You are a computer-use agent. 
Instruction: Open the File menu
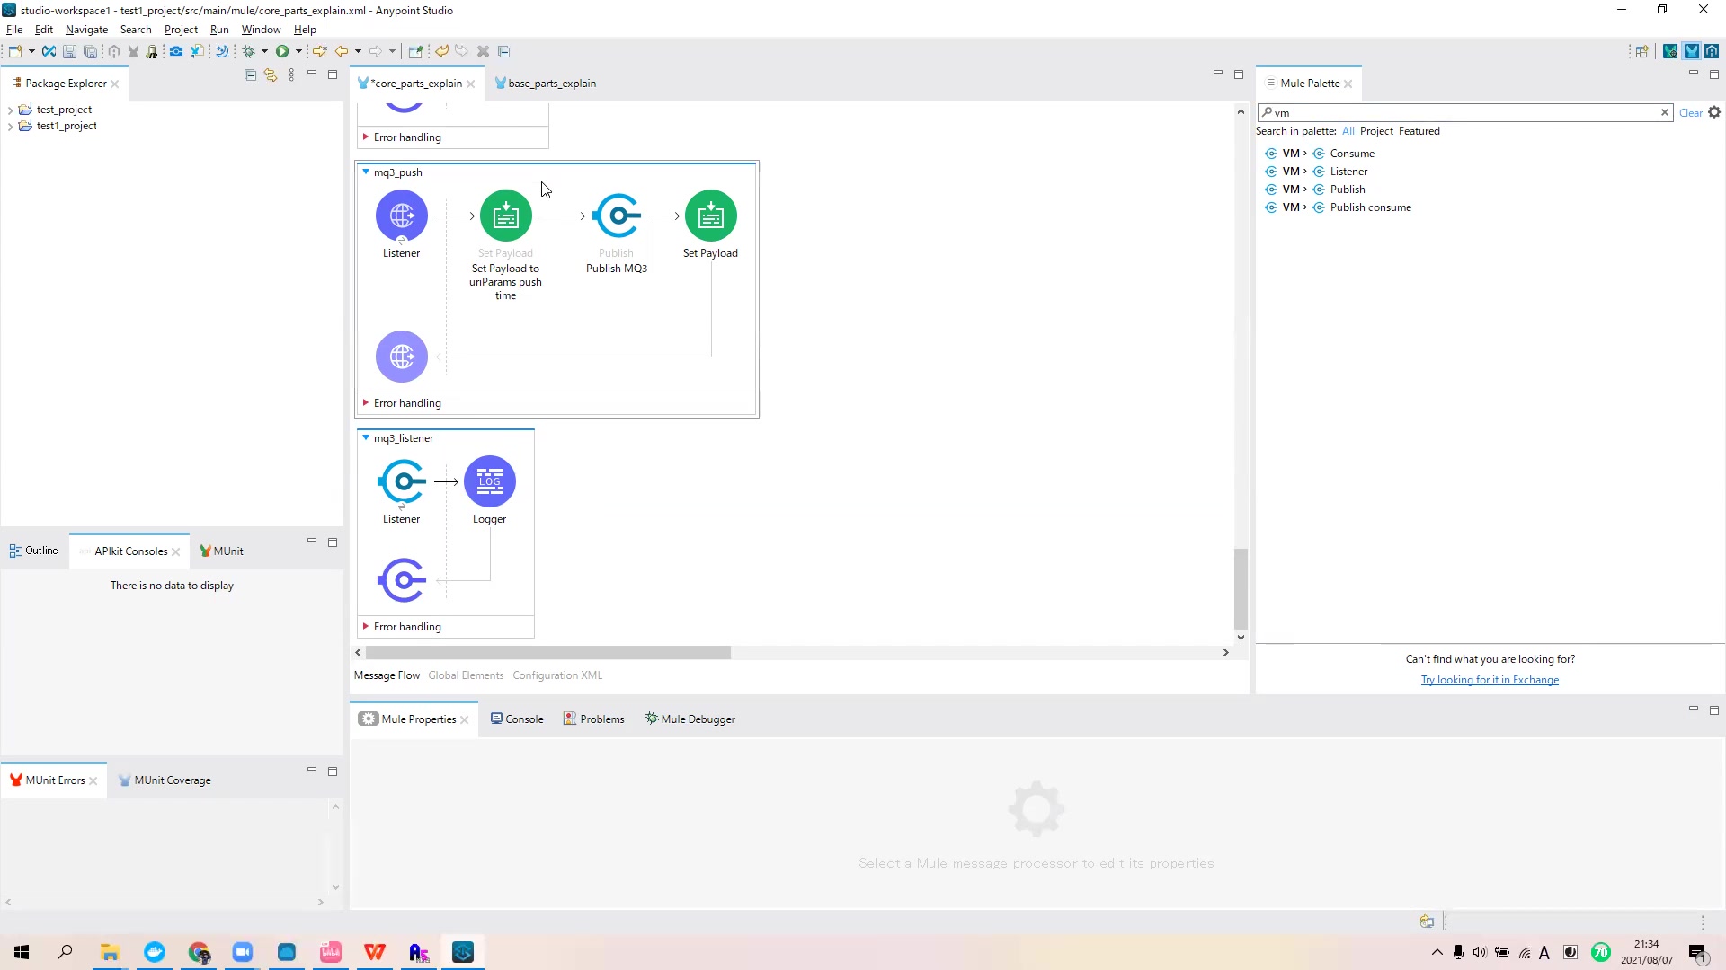coord(14,30)
